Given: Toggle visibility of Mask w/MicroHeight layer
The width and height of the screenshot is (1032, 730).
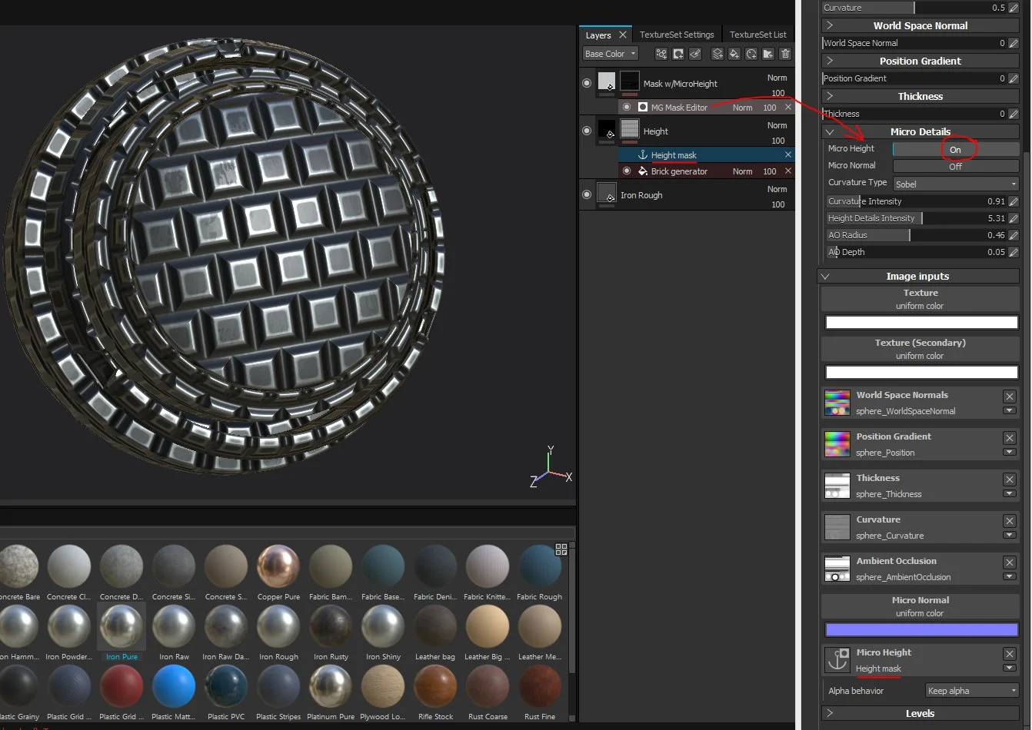Looking at the screenshot, I should click(587, 83).
